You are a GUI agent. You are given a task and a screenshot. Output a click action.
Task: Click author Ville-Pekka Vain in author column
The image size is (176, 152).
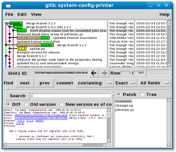(121, 38)
